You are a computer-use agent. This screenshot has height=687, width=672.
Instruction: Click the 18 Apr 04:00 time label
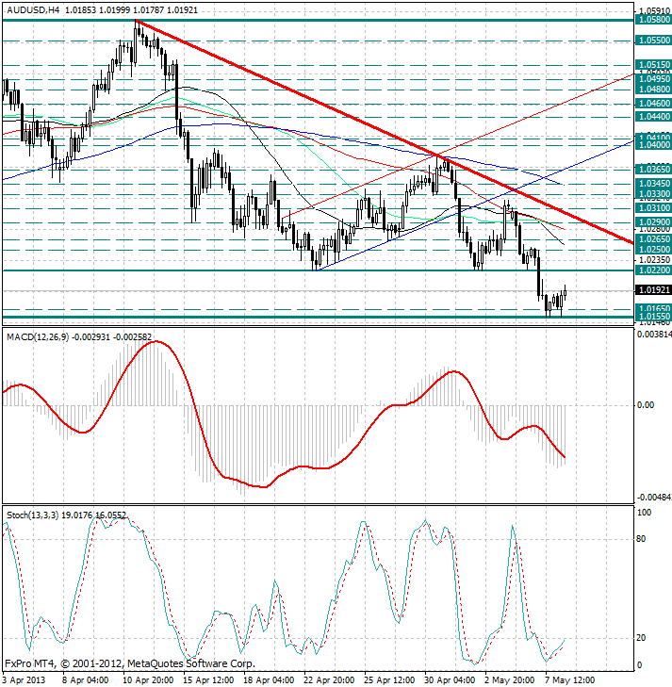269,680
